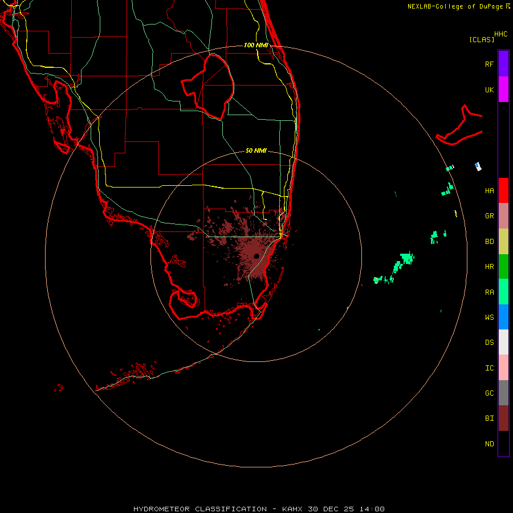The image size is (513, 513).
Task: Click the red HA legend color swatch
Action: 503,190
